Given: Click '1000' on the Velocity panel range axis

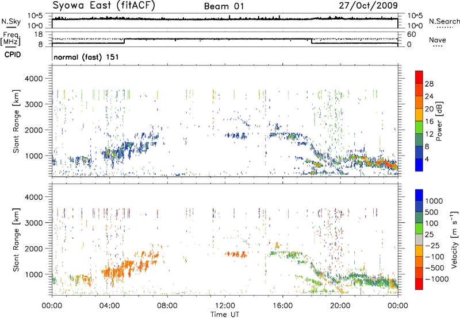Looking at the screenshot, I should pyautogui.click(x=33, y=274).
